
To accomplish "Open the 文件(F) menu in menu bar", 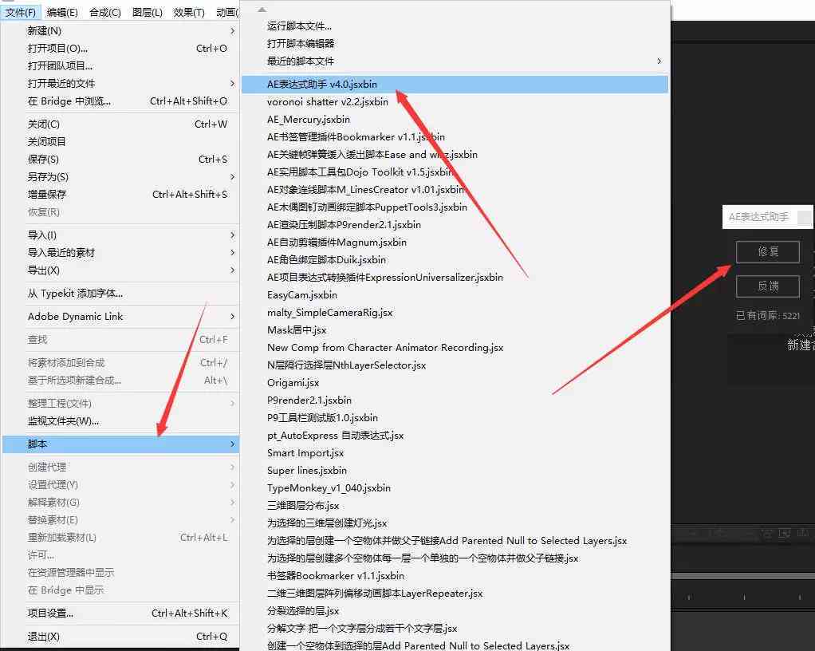I will tap(21, 13).
